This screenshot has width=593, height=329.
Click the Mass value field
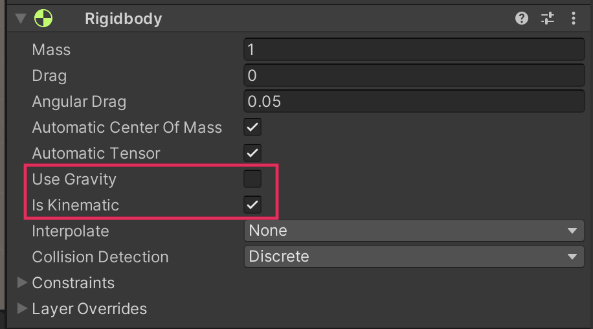[x=414, y=50]
